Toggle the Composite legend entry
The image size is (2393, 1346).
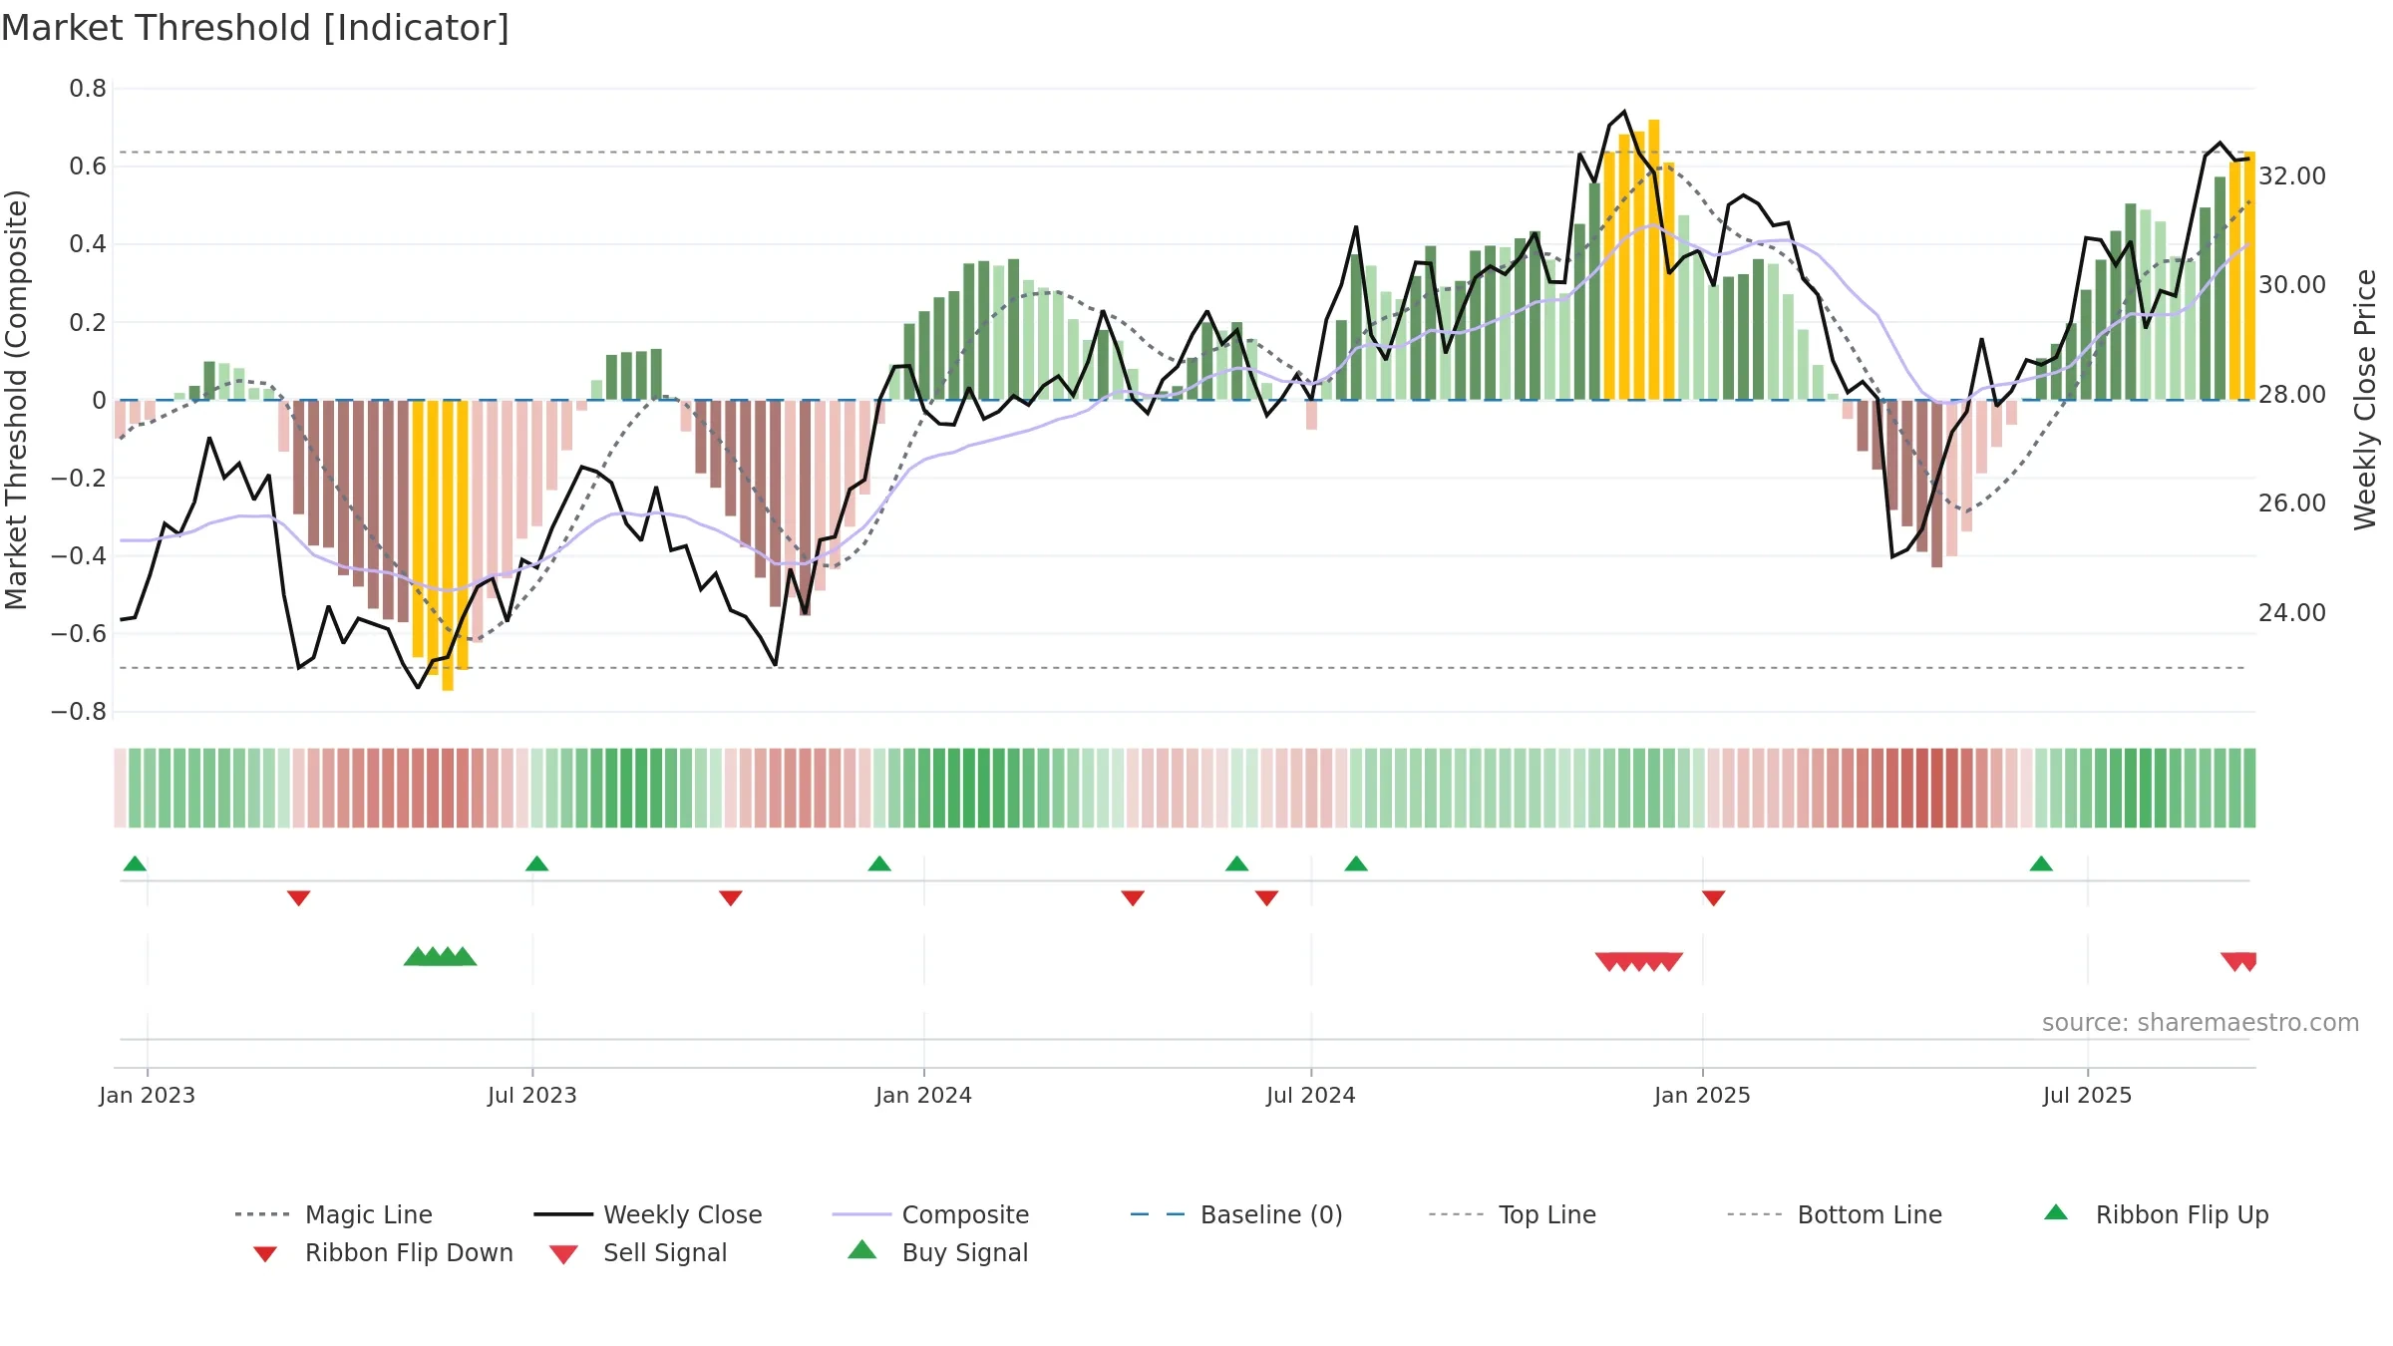(930, 1214)
